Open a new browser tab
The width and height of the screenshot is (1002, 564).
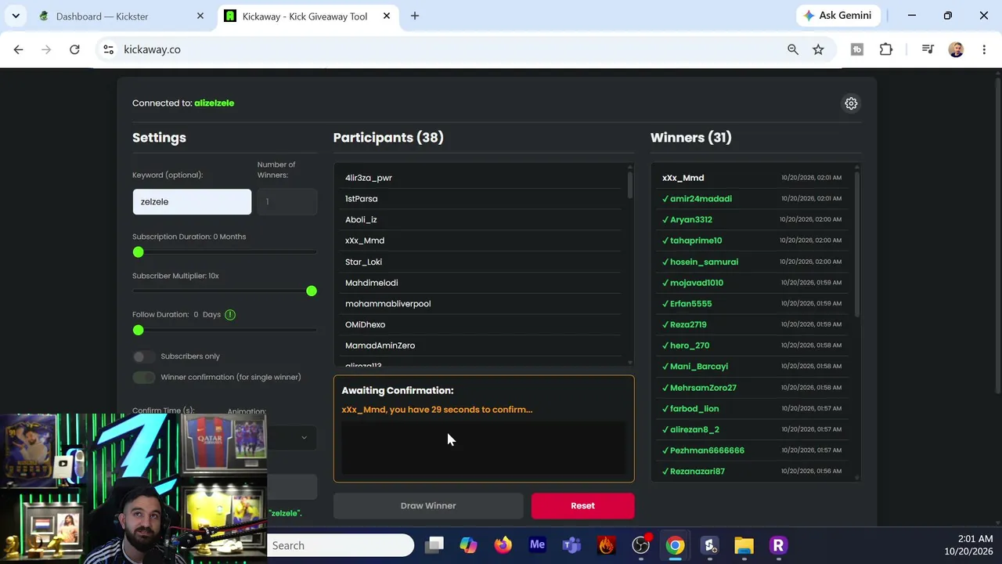[x=415, y=16]
